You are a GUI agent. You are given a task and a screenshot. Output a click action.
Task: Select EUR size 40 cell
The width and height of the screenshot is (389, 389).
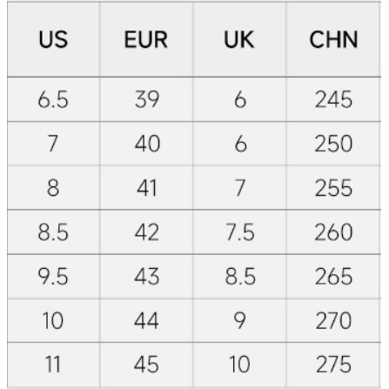tap(146, 144)
